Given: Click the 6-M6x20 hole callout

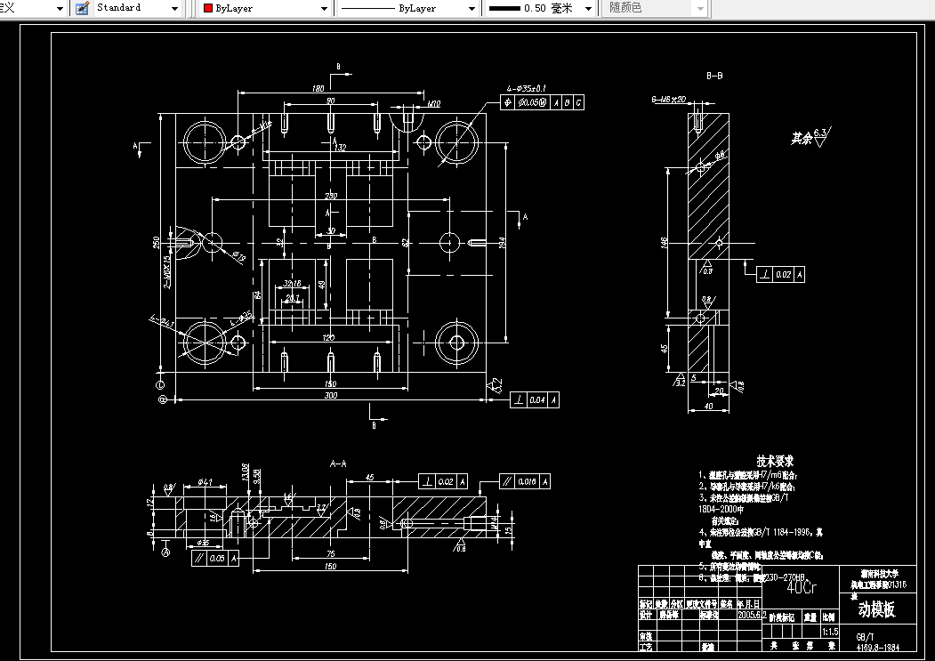Looking at the screenshot, I should coord(668,100).
